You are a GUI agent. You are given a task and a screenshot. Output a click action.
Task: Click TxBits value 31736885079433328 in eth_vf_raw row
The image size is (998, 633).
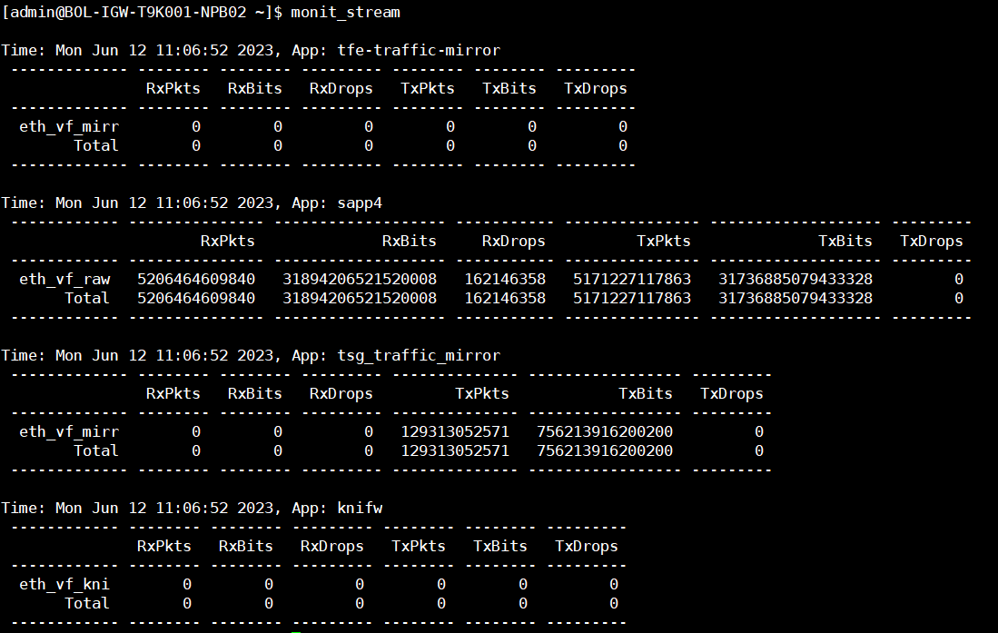pos(795,279)
